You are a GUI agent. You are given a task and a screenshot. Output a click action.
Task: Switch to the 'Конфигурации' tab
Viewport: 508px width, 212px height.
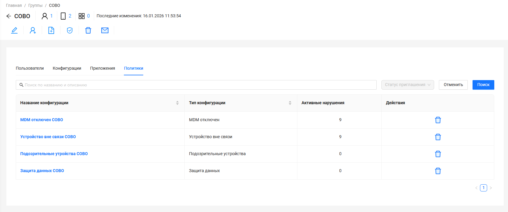pos(67,68)
